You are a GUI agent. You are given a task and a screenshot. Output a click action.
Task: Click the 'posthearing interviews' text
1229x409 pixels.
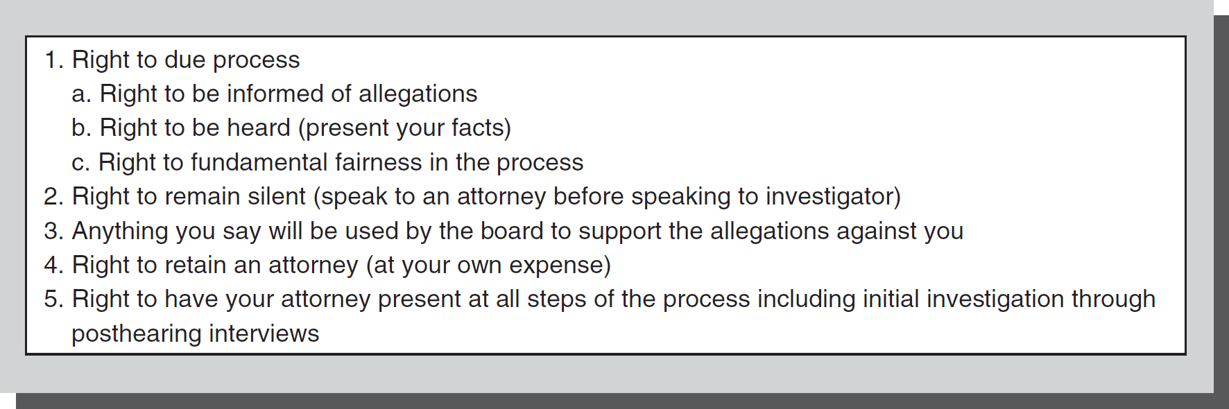195,334
